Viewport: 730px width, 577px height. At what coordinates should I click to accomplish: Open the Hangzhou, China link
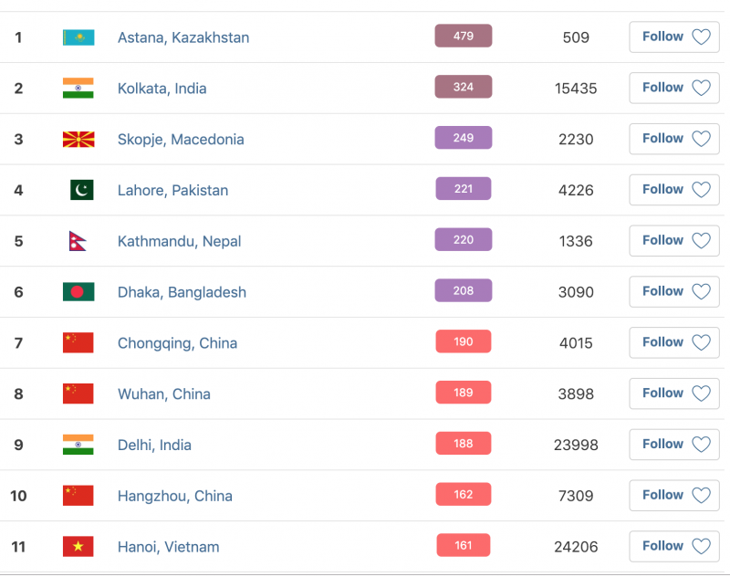point(174,496)
